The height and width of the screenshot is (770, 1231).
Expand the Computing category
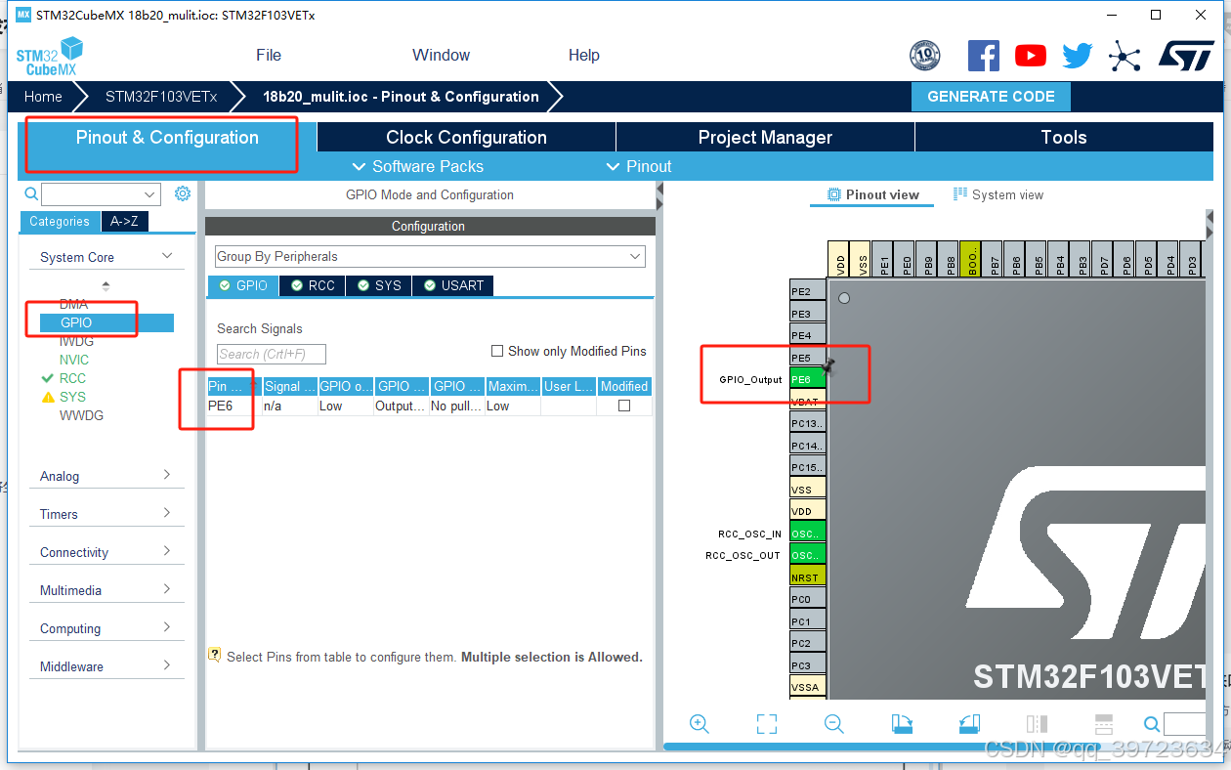(106, 628)
